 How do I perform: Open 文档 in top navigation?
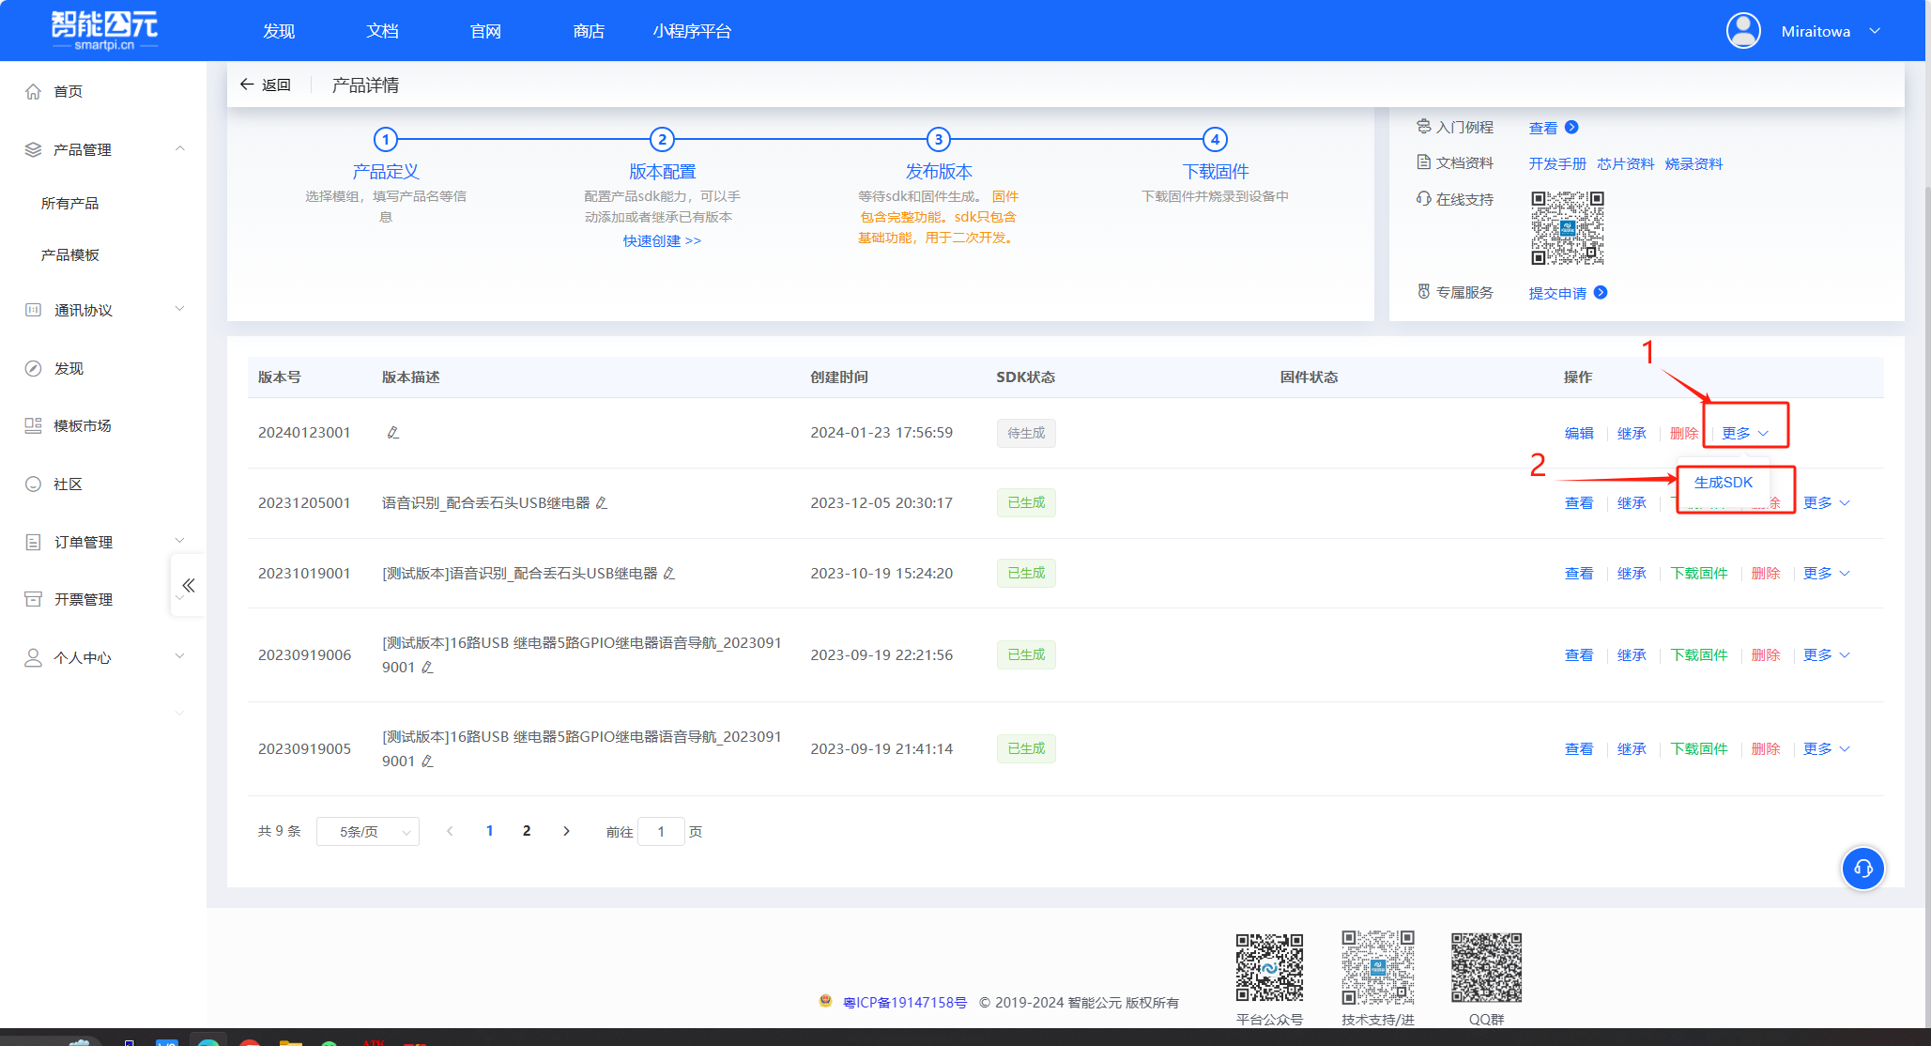click(382, 31)
